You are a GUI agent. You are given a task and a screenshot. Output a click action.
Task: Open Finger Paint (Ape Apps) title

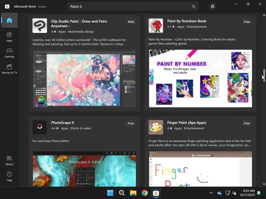pos(187,123)
